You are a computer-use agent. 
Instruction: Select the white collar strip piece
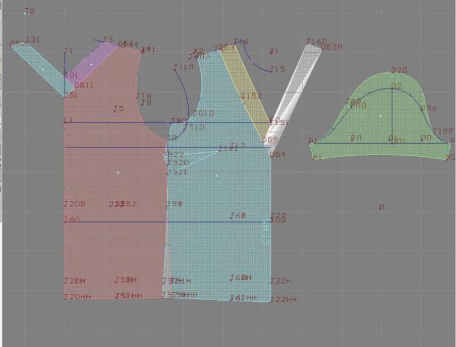point(294,92)
